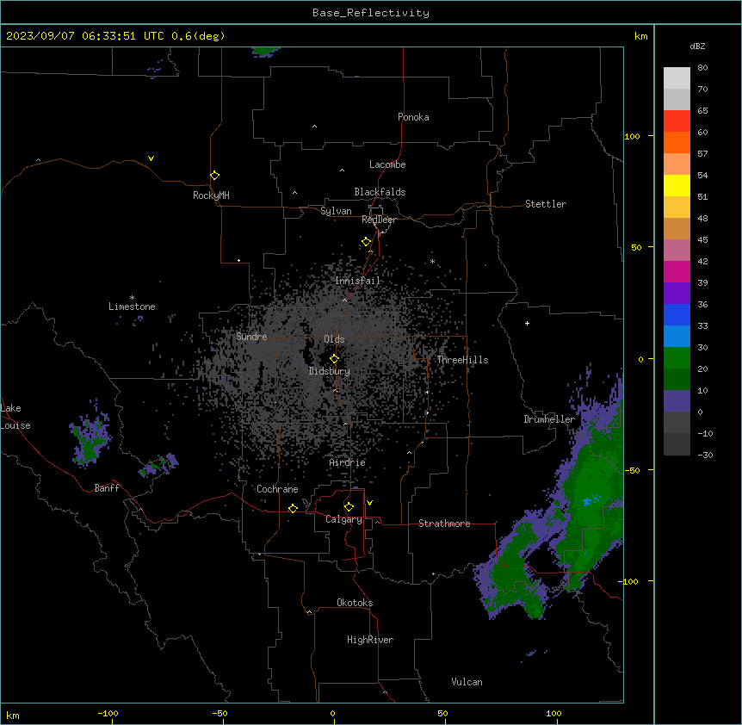The image size is (742, 725).
Task: Click the Calgary city label
Action: 343,519
